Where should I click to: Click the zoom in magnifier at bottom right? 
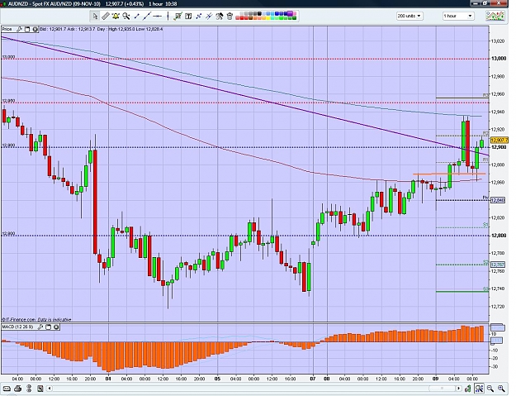click(501, 389)
